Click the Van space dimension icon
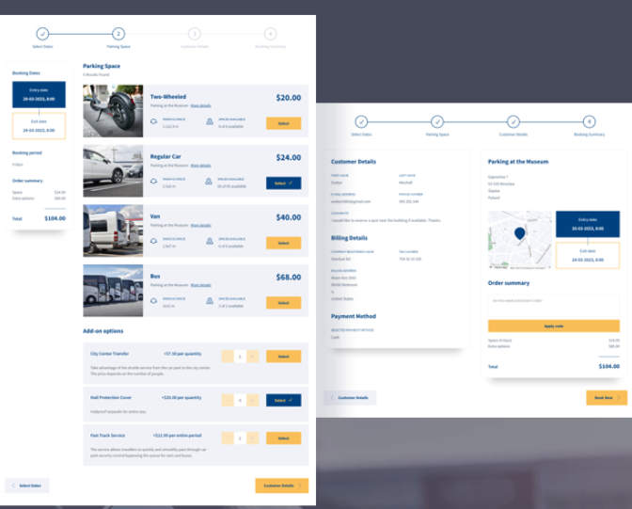 click(153, 241)
